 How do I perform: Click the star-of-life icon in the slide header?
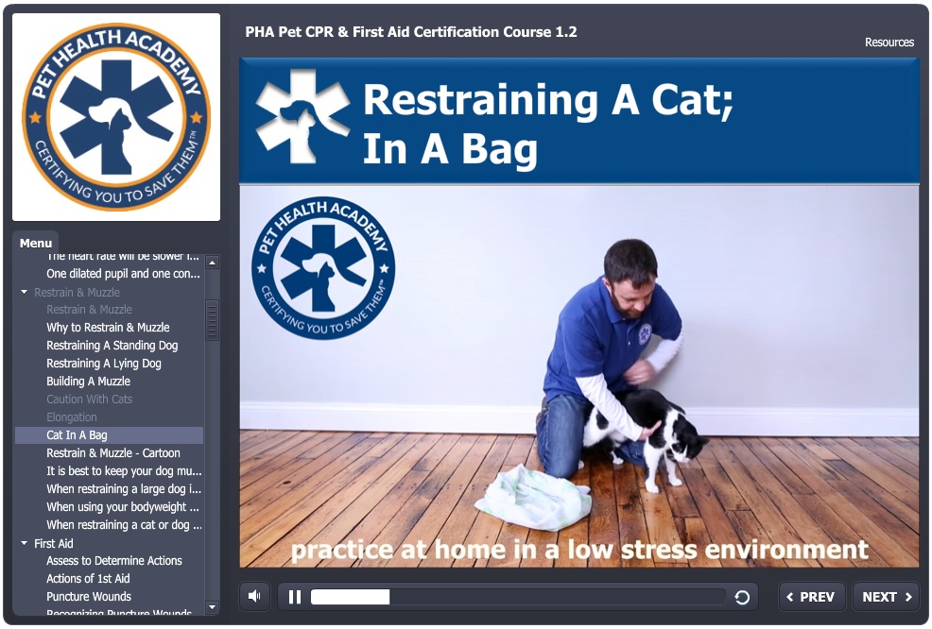coord(302,116)
